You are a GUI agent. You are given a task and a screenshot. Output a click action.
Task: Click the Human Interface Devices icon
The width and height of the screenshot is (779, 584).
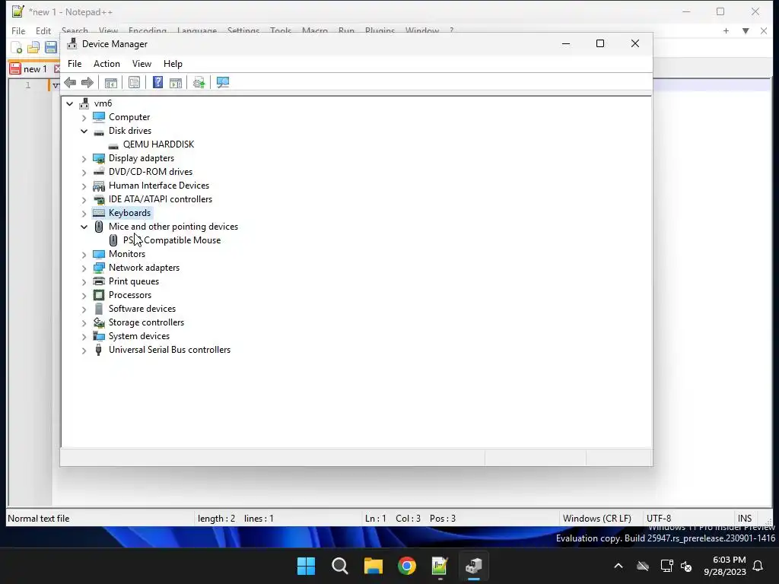tap(99, 186)
